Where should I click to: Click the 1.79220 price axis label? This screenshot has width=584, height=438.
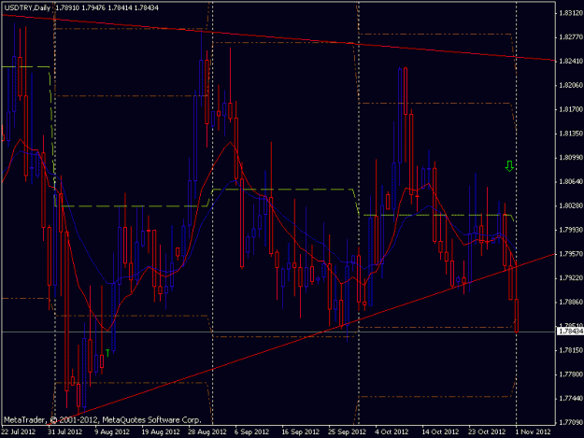coord(571,278)
